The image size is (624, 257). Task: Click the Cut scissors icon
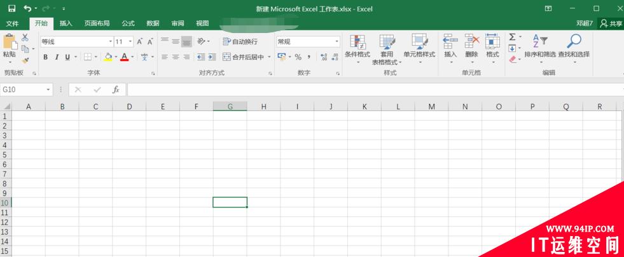coord(25,37)
